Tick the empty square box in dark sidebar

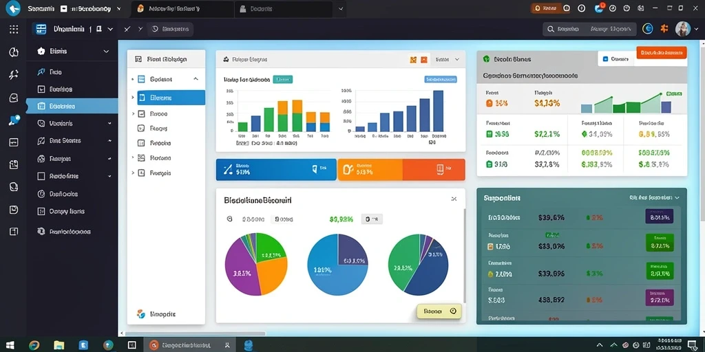pyautogui.click(x=41, y=177)
